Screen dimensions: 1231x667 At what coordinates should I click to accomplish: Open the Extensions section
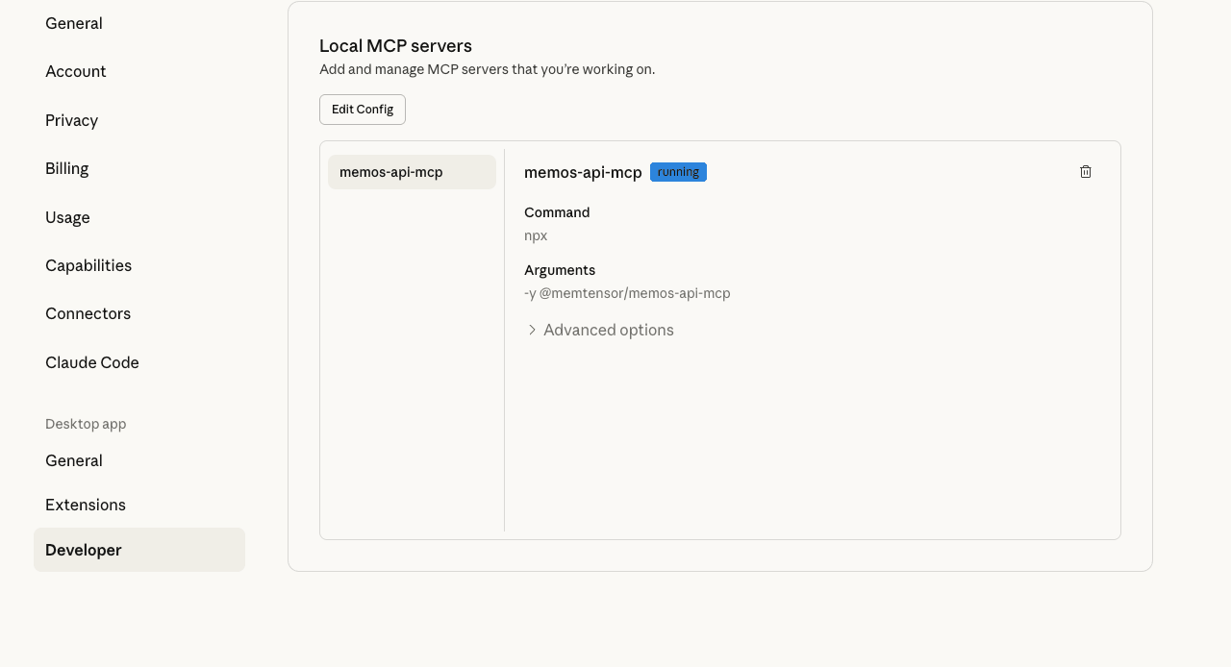coord(85,505)
